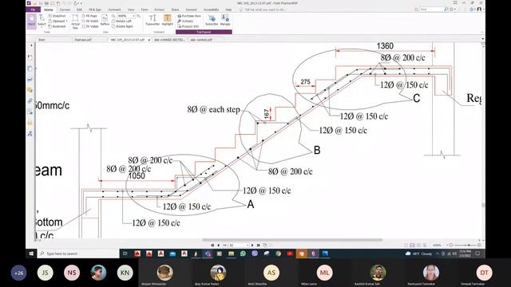This screenshot has width=511, height=287.
Task: Open the Help ribbon tab
Action: (x=228, y=10)
